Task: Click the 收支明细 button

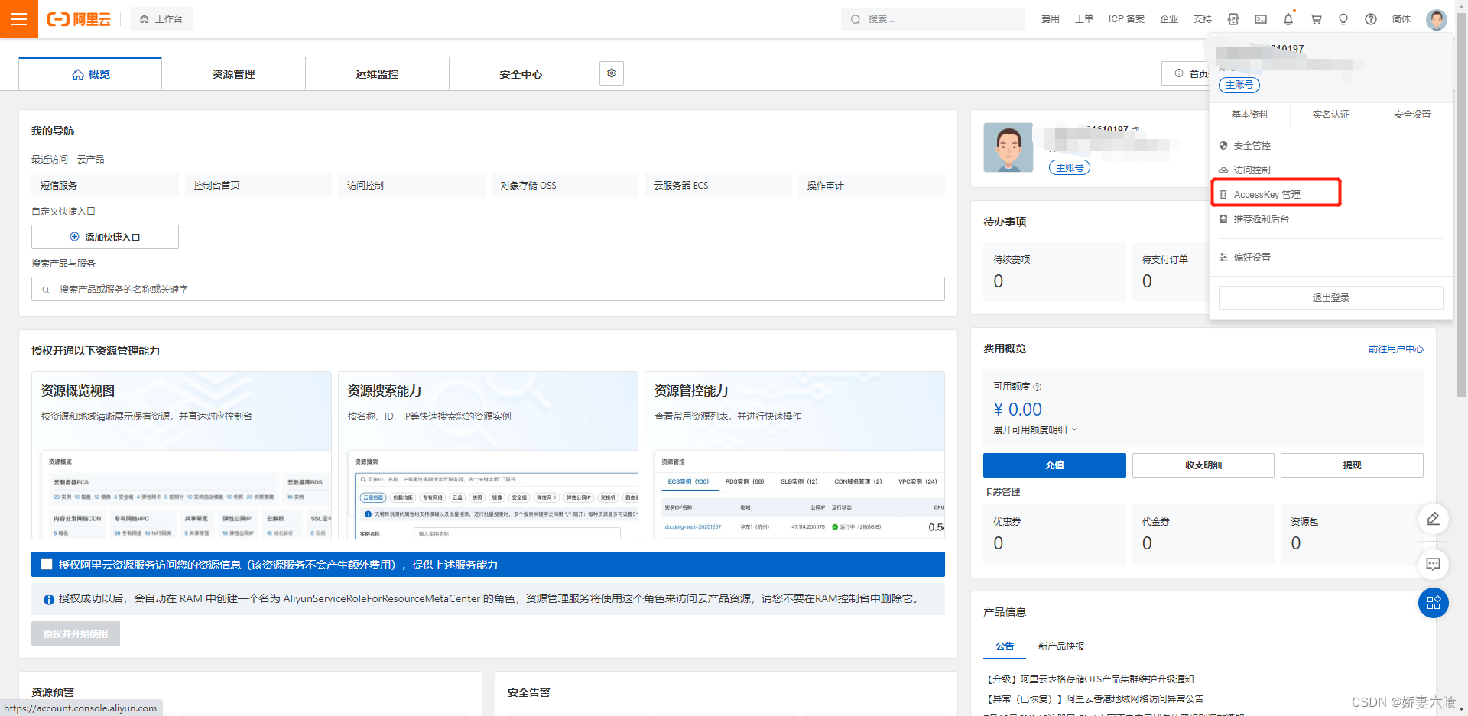Action: 1203,465
